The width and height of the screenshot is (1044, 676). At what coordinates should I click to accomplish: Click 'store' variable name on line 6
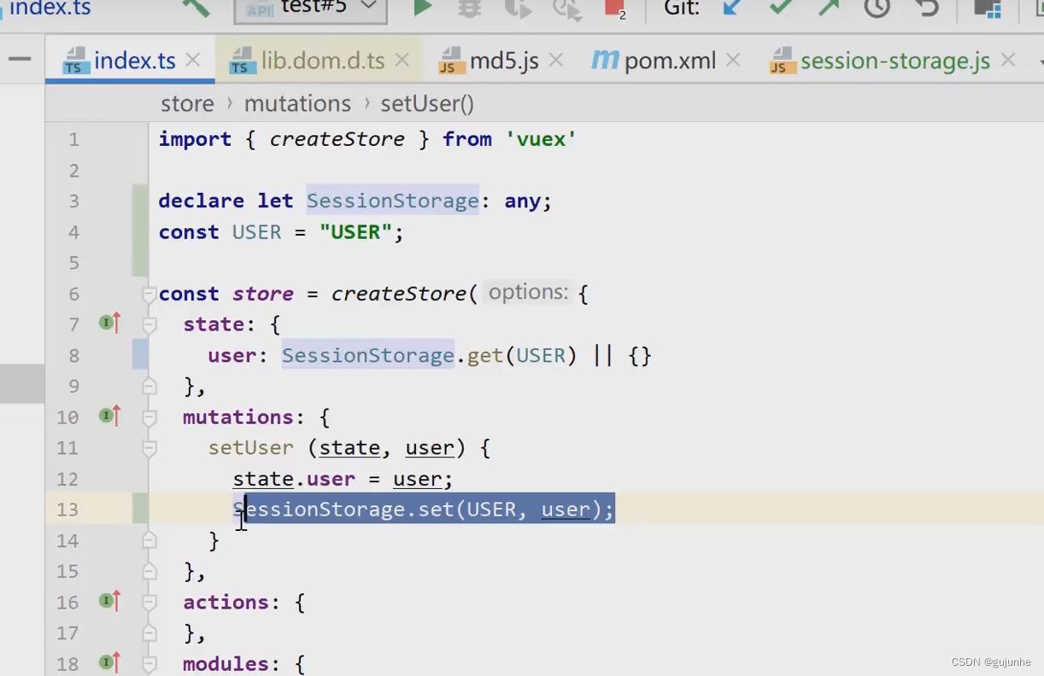tap(263, 294)
